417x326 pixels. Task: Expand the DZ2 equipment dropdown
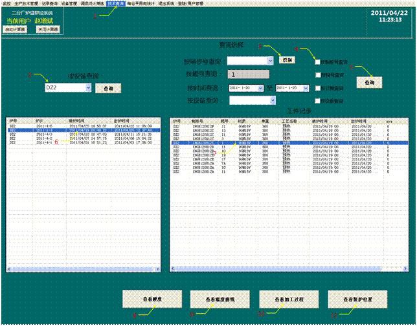87,87
